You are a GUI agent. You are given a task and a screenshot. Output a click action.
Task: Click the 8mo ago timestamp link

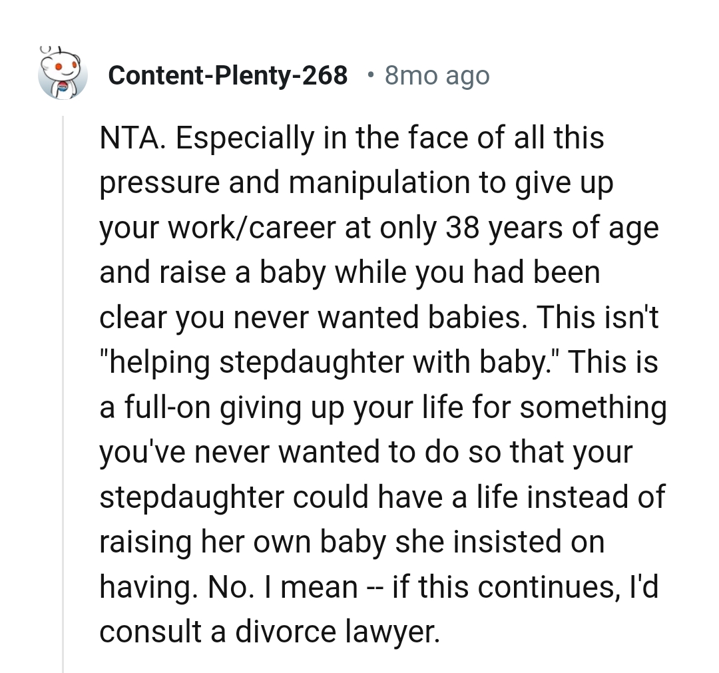436,75
